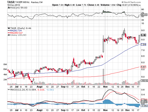Click the 8M volume axis label
The width and height of the screenshot is (148, 112).
coord(5,64)
